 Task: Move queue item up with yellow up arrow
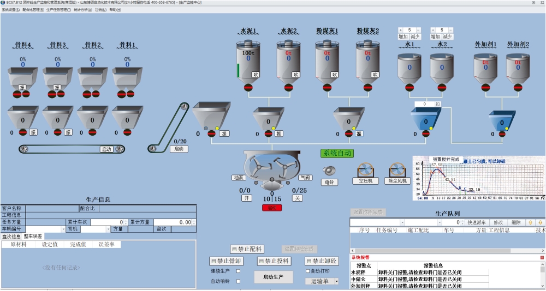(x=530, y=222)
